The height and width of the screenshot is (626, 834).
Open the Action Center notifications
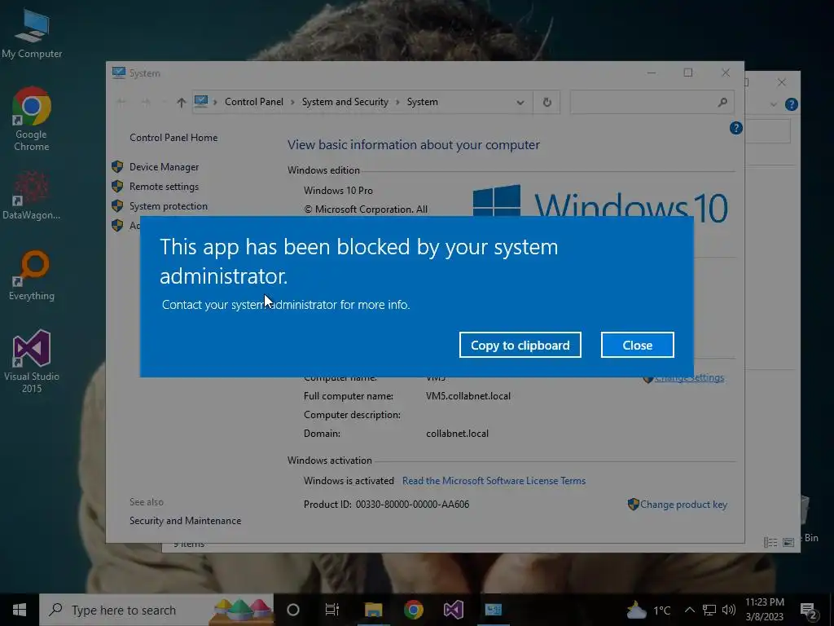(x=809, y=611)
